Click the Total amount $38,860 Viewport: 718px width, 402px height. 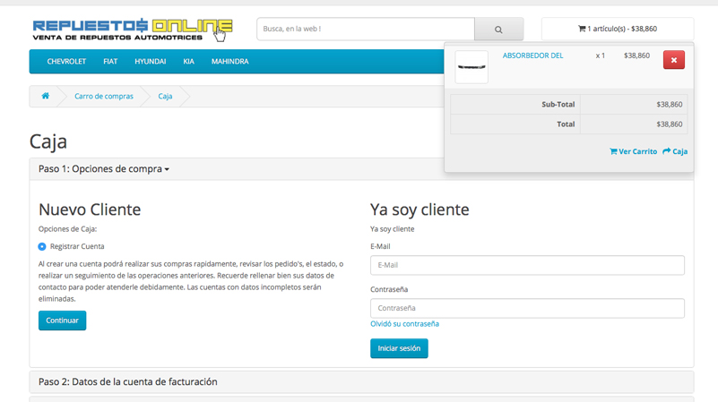pos(669,124)
